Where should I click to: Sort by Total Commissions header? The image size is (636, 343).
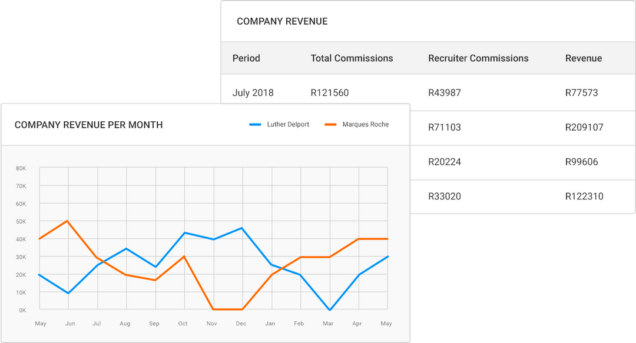352,58
